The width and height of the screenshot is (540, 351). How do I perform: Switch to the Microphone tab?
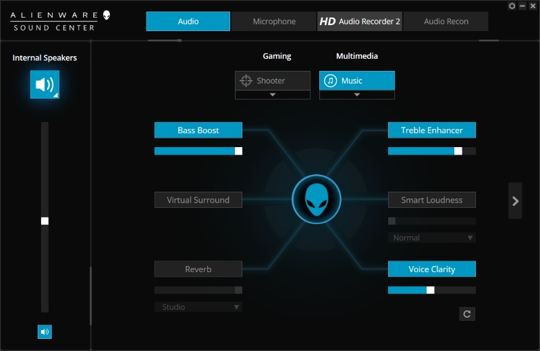click(274, 22)
